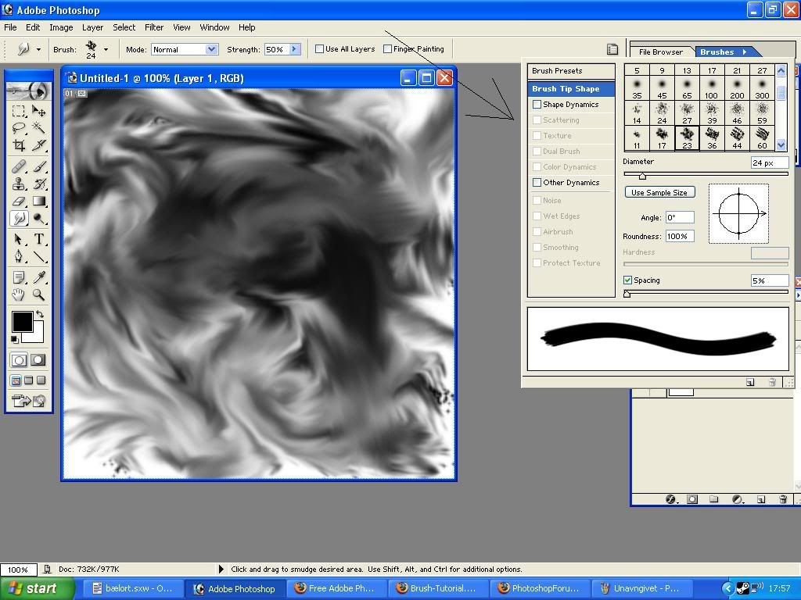Open the Windows start menu
The image size is (801, 600).
(37, 589)
